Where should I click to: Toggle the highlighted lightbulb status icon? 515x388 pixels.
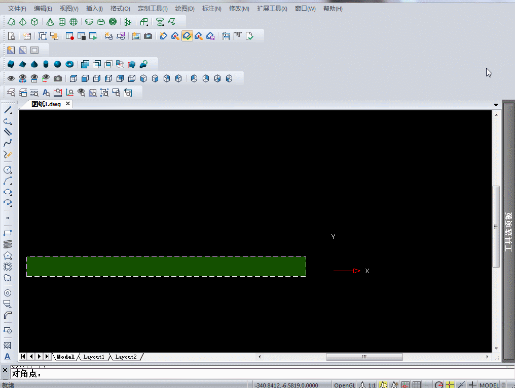[383, 385]
